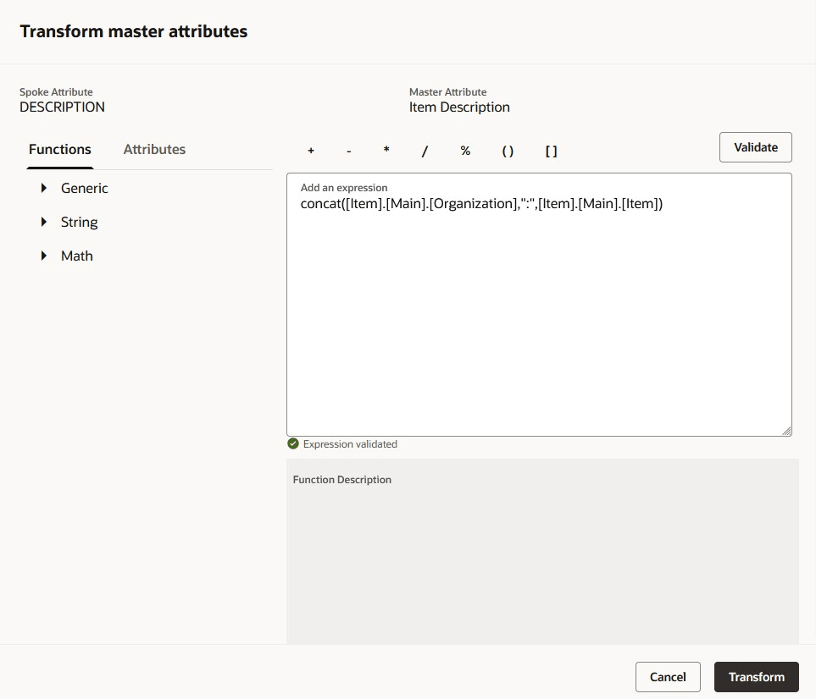
Task: Select the Generic category label
Action: pos(84,188)
